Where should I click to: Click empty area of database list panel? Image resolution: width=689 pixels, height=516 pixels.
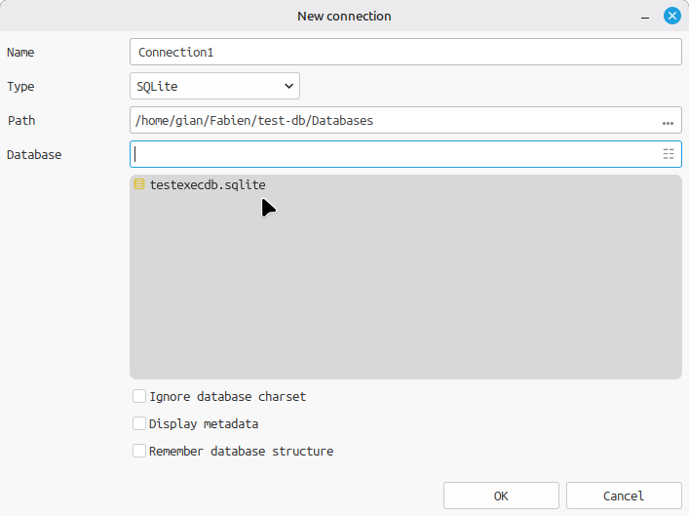point(404,293)
